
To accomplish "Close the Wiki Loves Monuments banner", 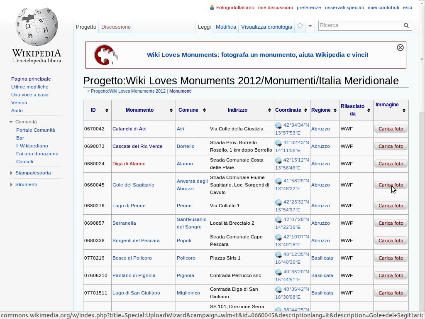I will click(400, 48).
